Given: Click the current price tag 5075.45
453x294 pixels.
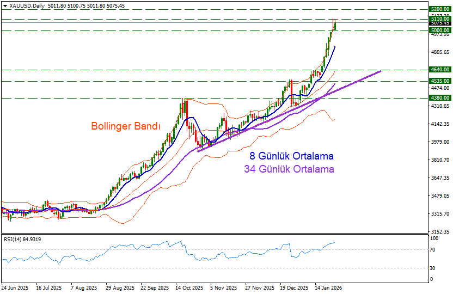Looking at the screenshot, I should click(439, 23).
